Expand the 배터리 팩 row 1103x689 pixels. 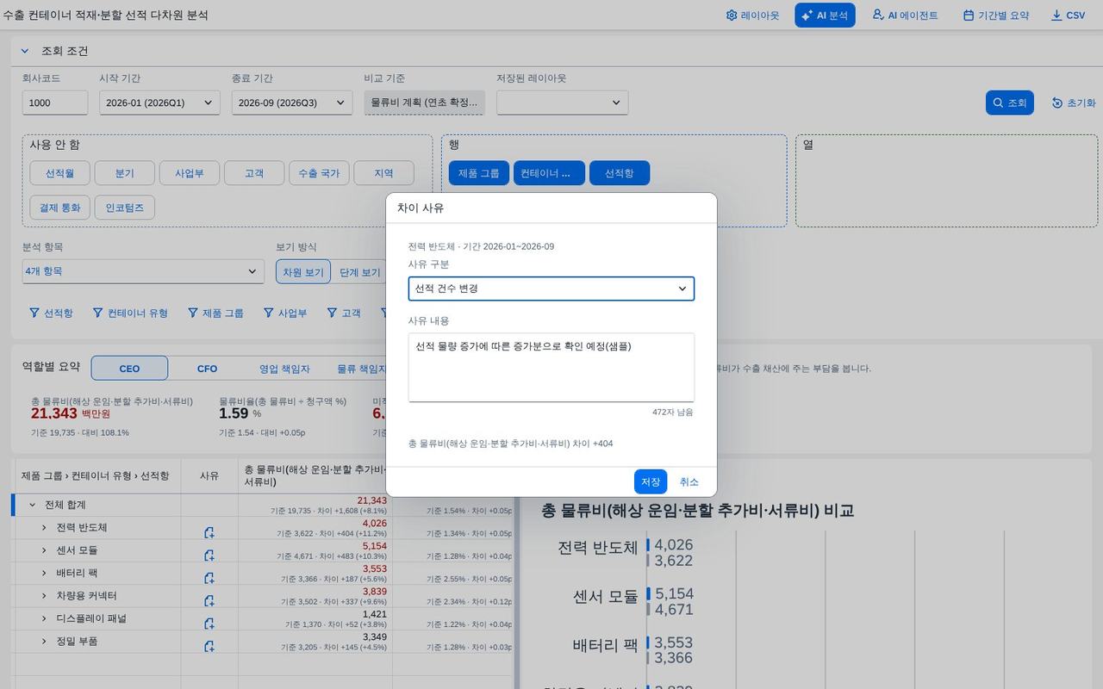[x=45, y=573]
